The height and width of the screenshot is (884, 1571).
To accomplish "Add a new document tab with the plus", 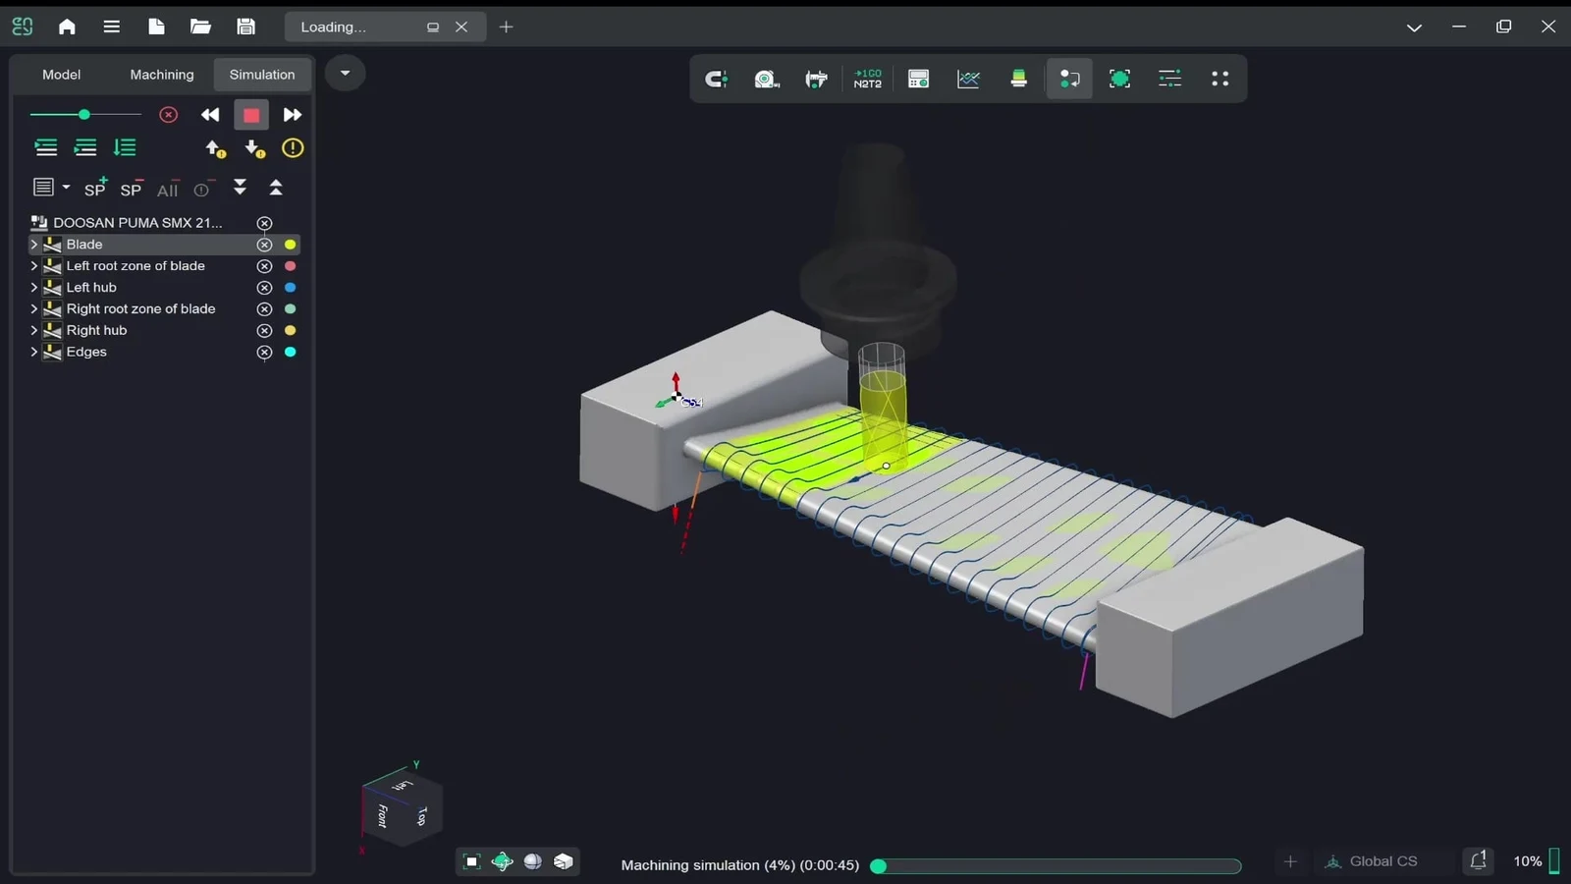I will tap(506, 27).
